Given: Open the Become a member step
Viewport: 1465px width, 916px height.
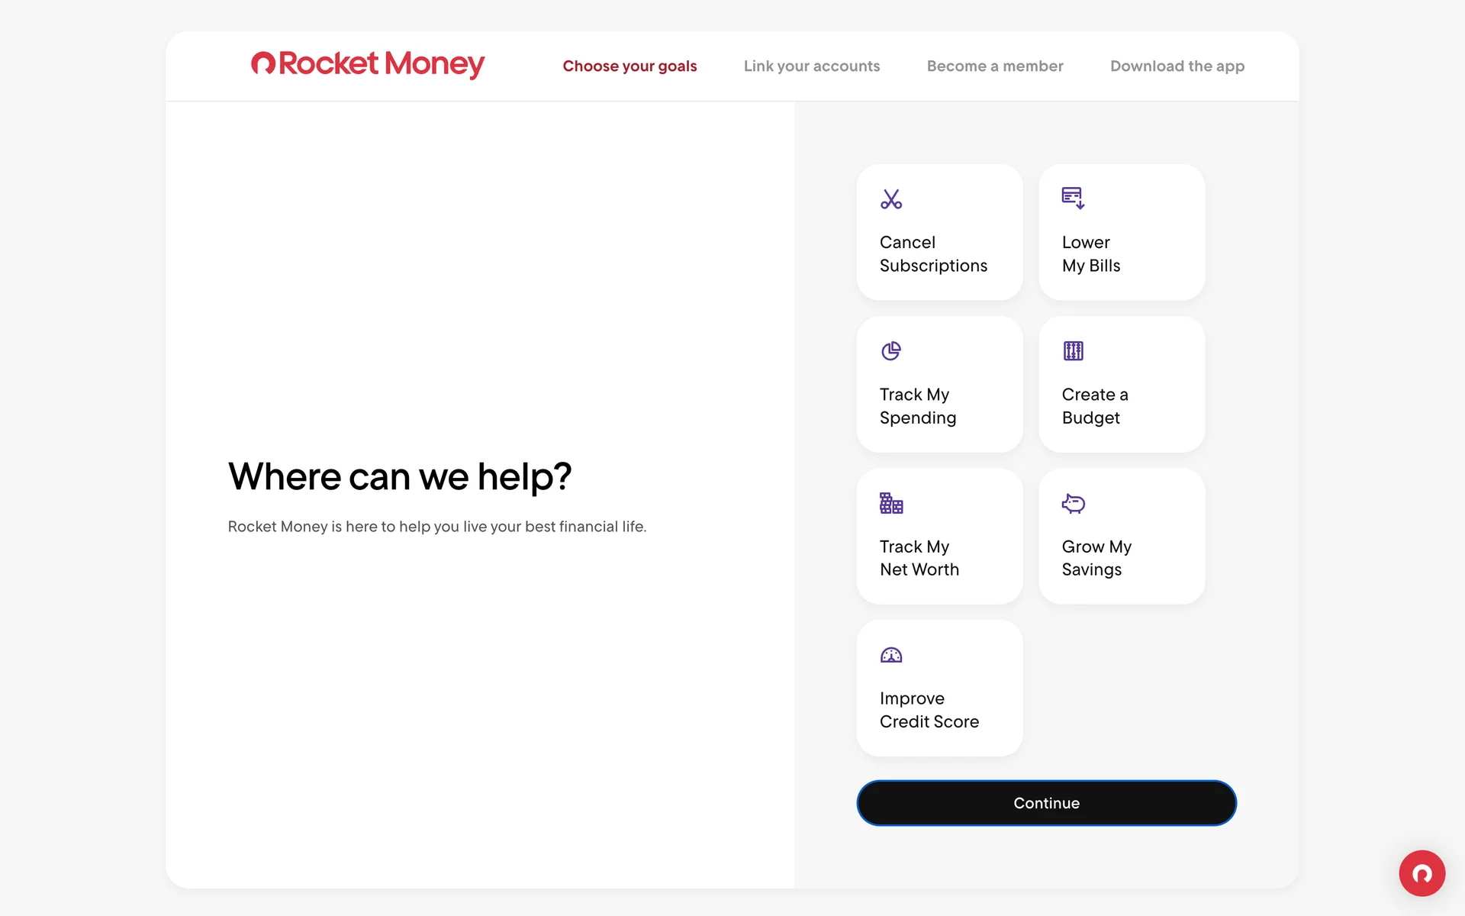Looking at the screenshot, I should 994,66.
